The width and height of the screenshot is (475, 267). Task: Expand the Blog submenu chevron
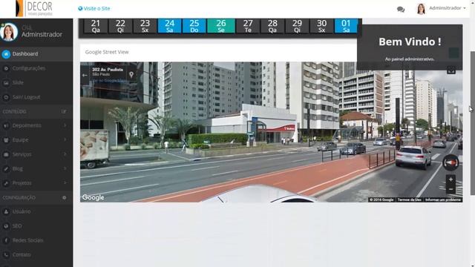[65, 168]
